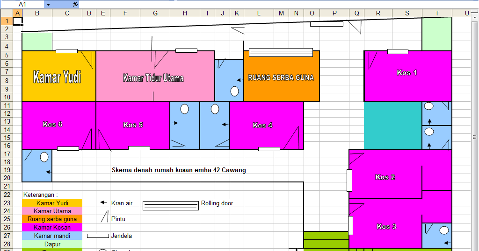Click the blue 'Kamar mandi' legend cell
Screen dimensions: 479x251
(x=52, y=236)
